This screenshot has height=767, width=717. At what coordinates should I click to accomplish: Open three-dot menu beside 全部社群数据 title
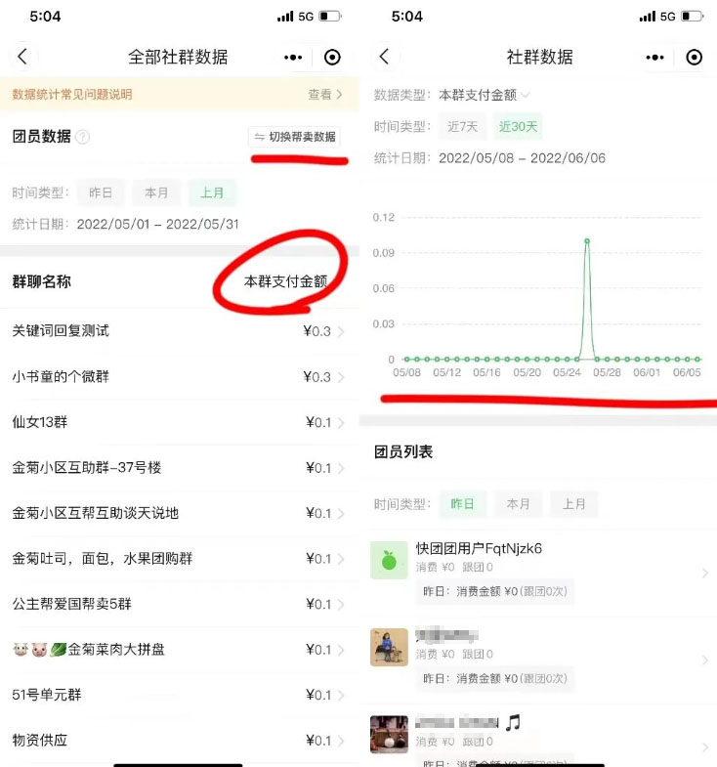[x=293, y=58]
